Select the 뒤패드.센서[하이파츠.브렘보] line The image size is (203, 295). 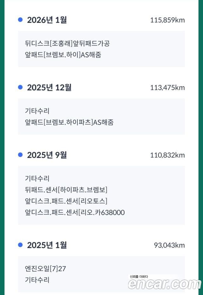tap(66, 190)
